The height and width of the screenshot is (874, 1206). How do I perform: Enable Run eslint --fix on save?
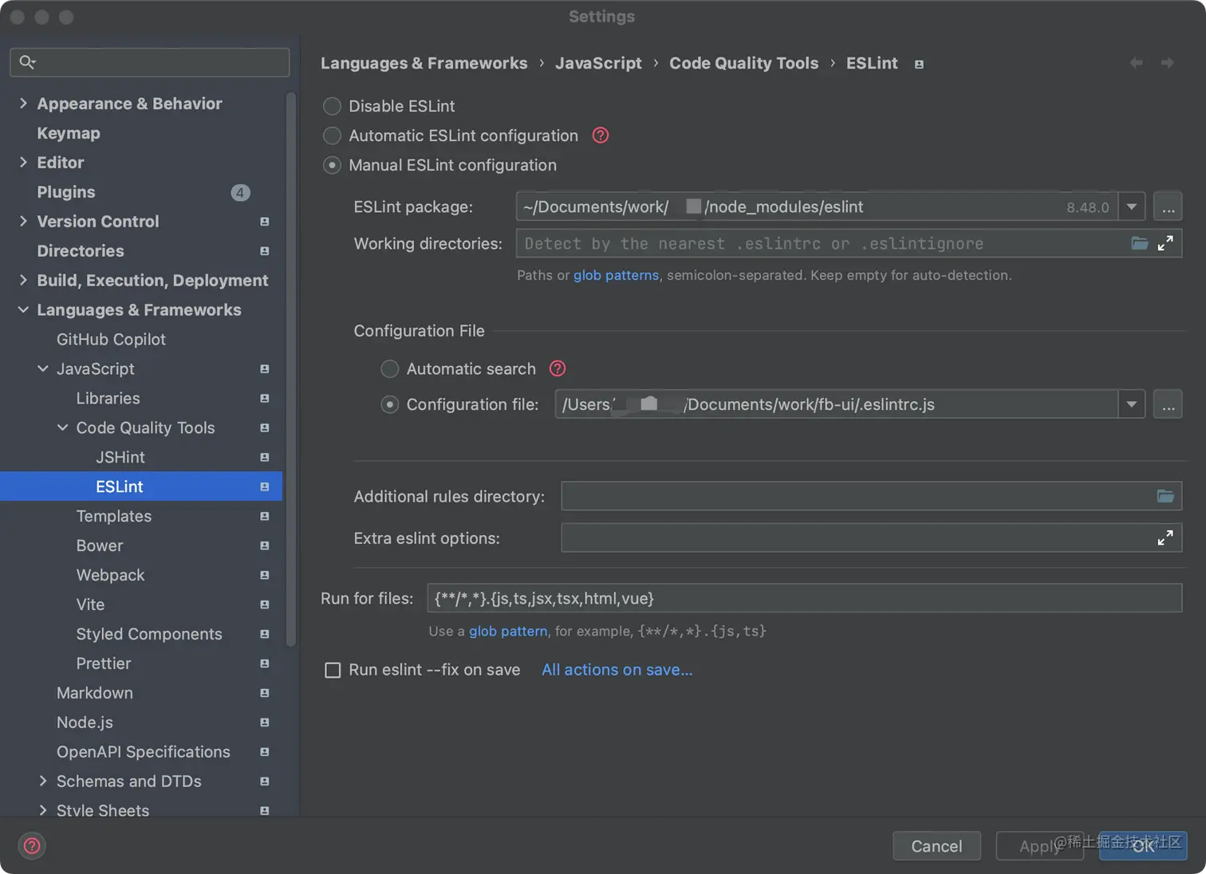[x=333, y=670]
